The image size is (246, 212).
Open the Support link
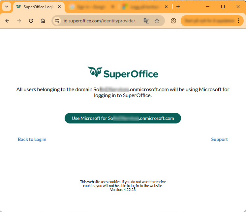click(219, 139)
